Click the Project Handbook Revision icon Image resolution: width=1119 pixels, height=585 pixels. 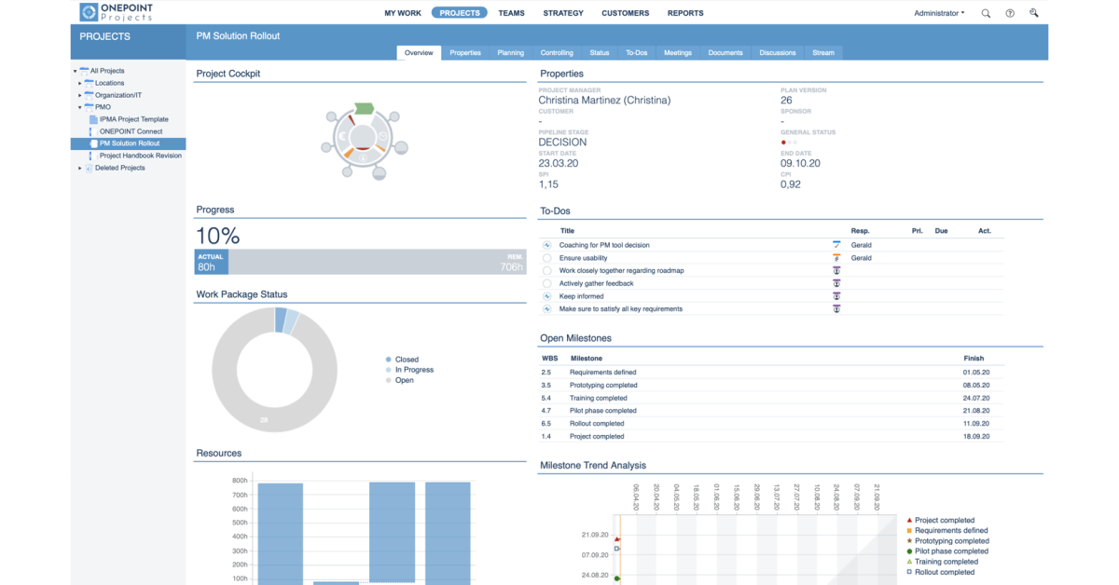93,156
